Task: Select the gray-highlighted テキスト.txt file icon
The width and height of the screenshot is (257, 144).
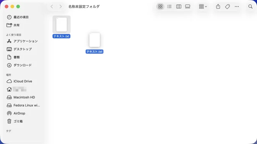Action: (x=62, y=24)
